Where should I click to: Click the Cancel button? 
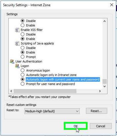pos(100,126)
